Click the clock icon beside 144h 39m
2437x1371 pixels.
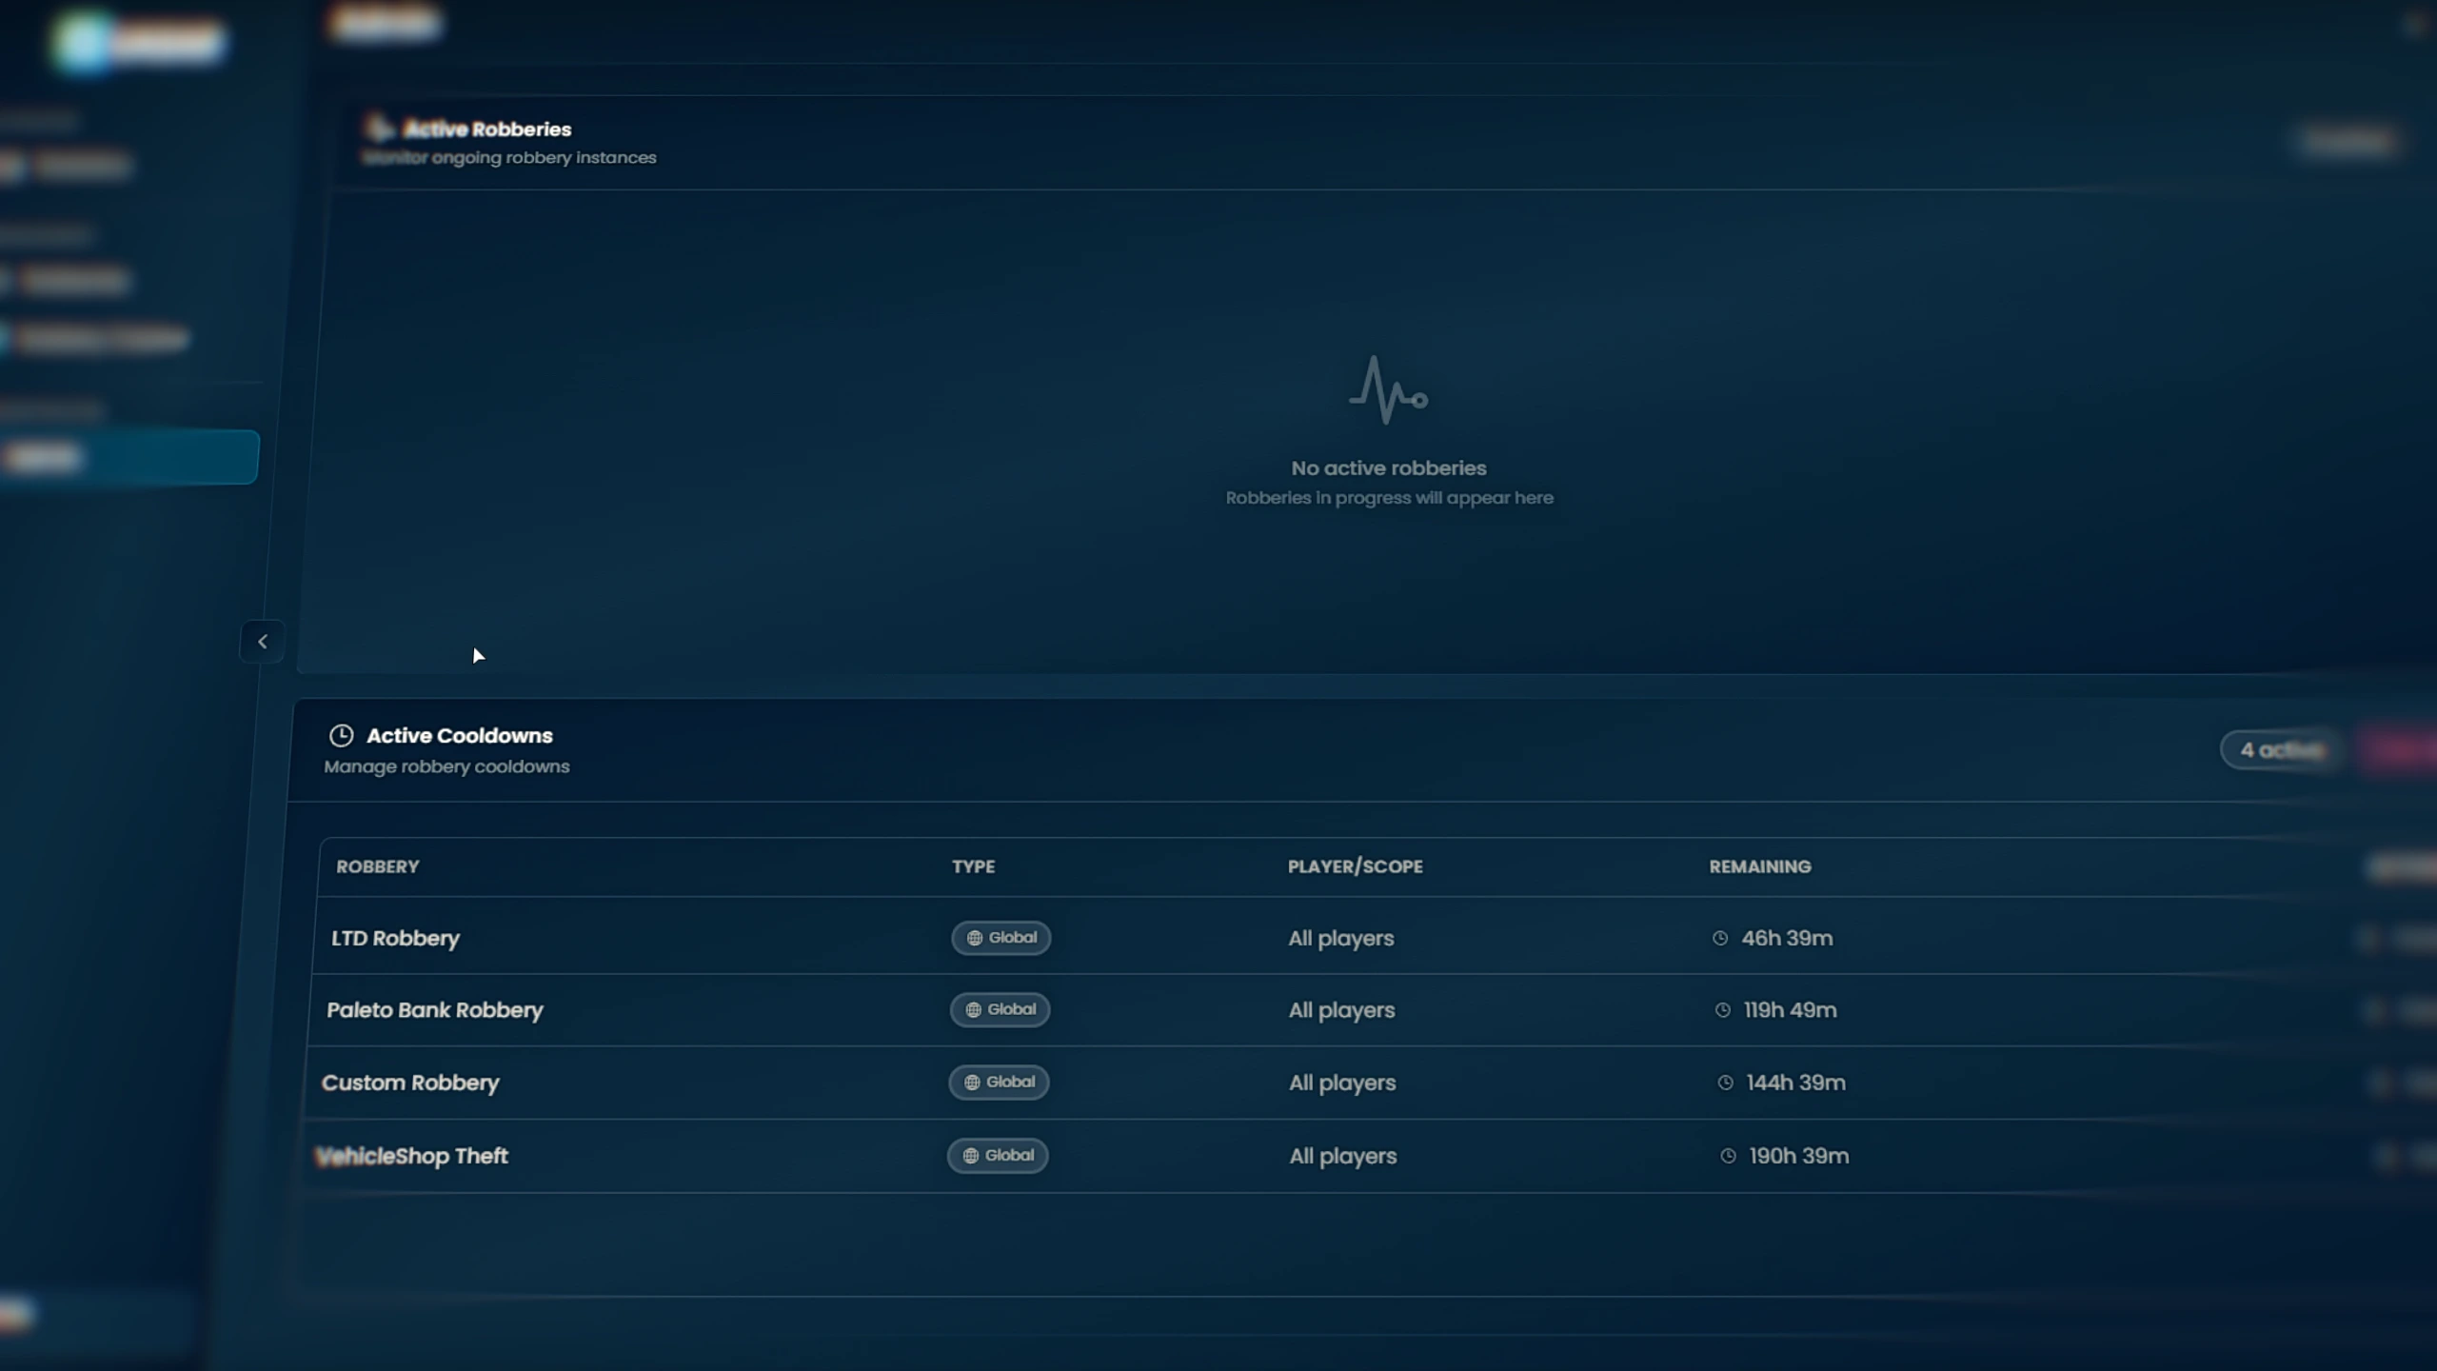(x=1725, y=1083)
